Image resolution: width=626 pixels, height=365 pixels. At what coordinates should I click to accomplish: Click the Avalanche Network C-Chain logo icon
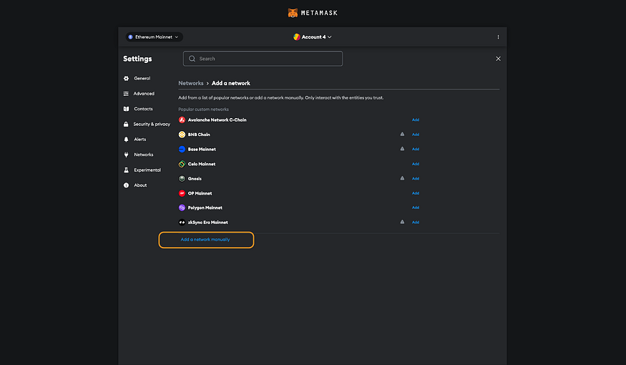coord(182,120)
